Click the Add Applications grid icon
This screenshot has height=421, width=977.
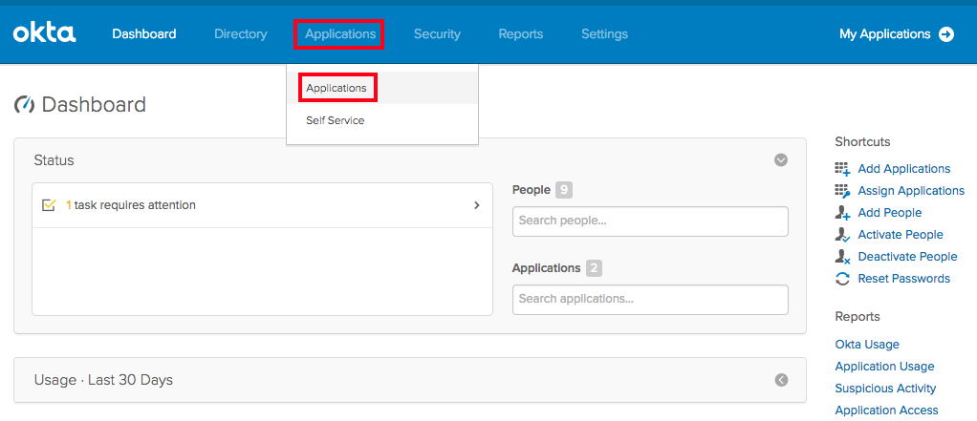coord(842,169)
